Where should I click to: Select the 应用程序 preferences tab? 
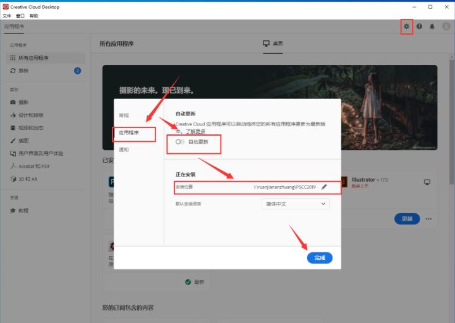coord(129,132)
